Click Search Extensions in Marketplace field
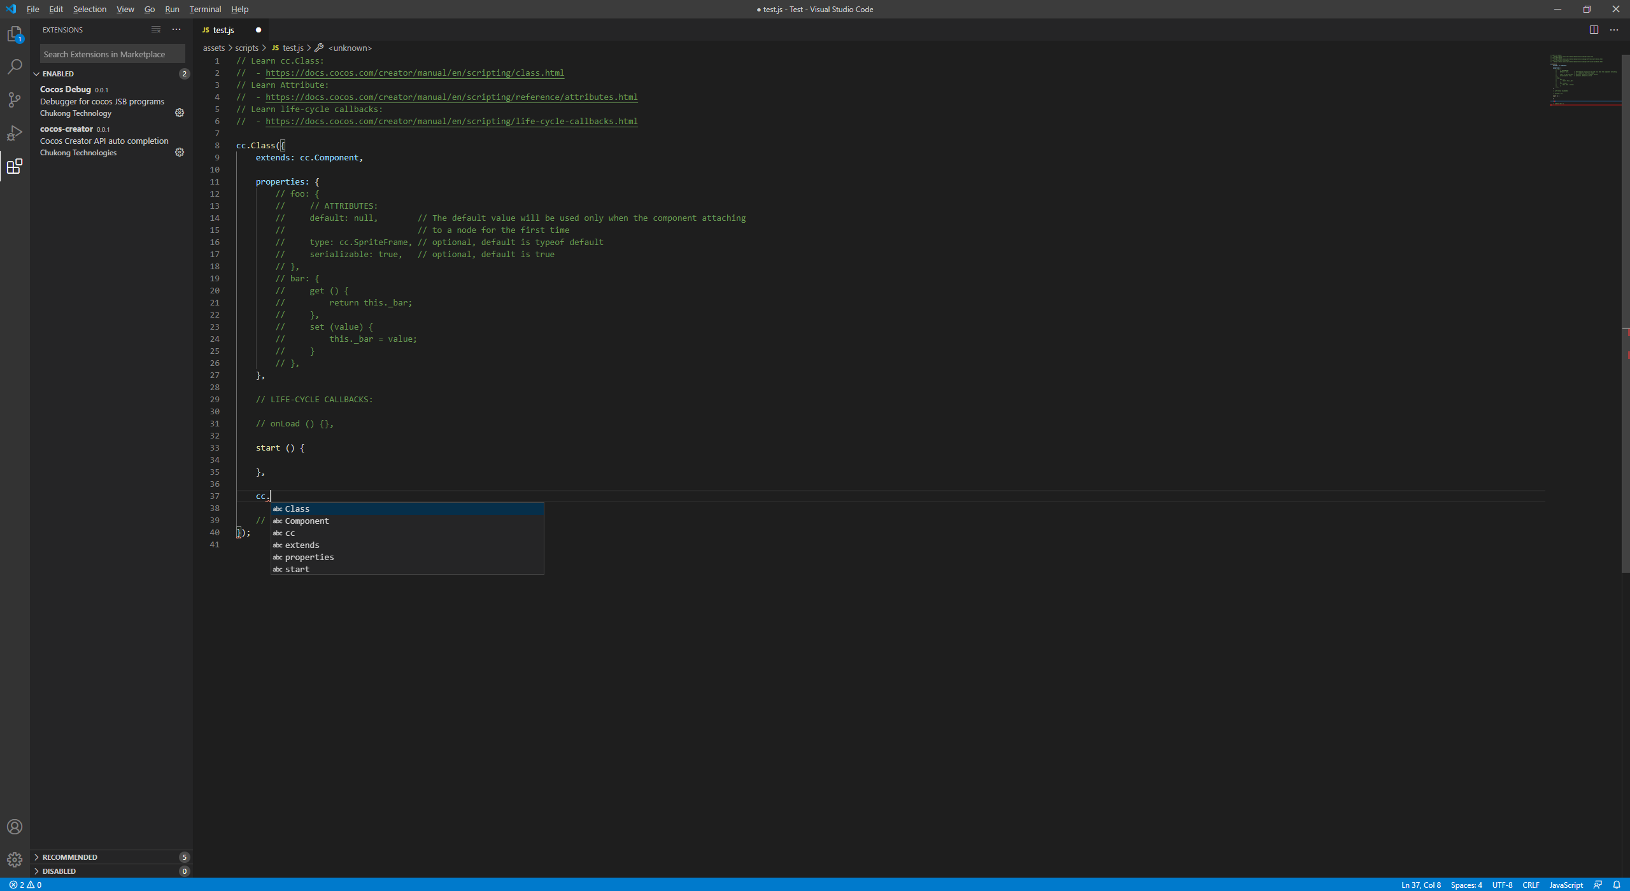Image resolution: width=1630 pixels, height=891 pixels. click(x=112, y=54)
